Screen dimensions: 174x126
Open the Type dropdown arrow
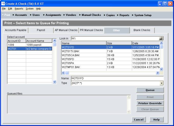click(161, 83)
